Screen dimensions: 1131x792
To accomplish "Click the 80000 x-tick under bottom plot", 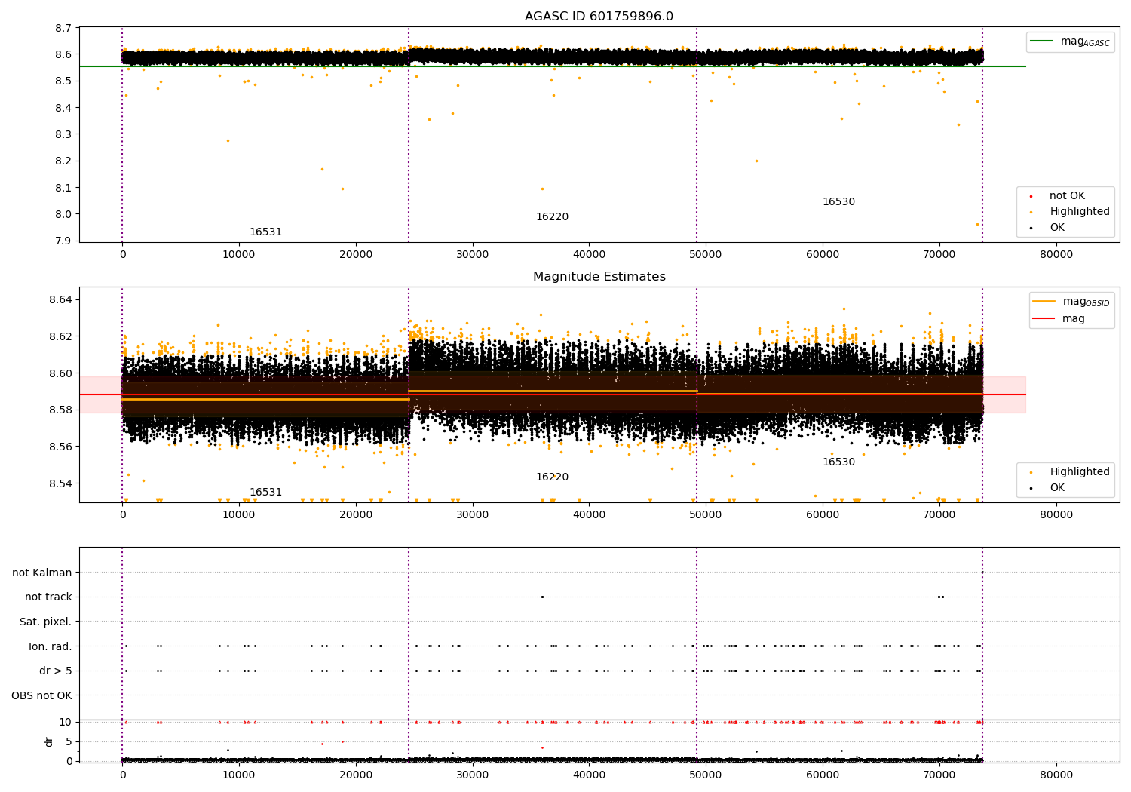I will click(x=1056, y=775).
